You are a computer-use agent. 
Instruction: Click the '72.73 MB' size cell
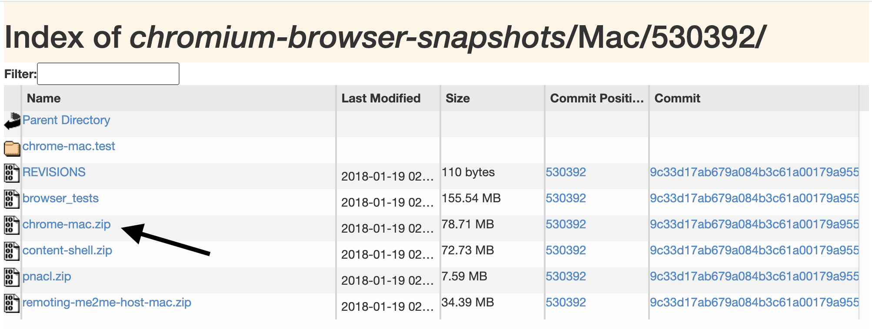[468, 250]
